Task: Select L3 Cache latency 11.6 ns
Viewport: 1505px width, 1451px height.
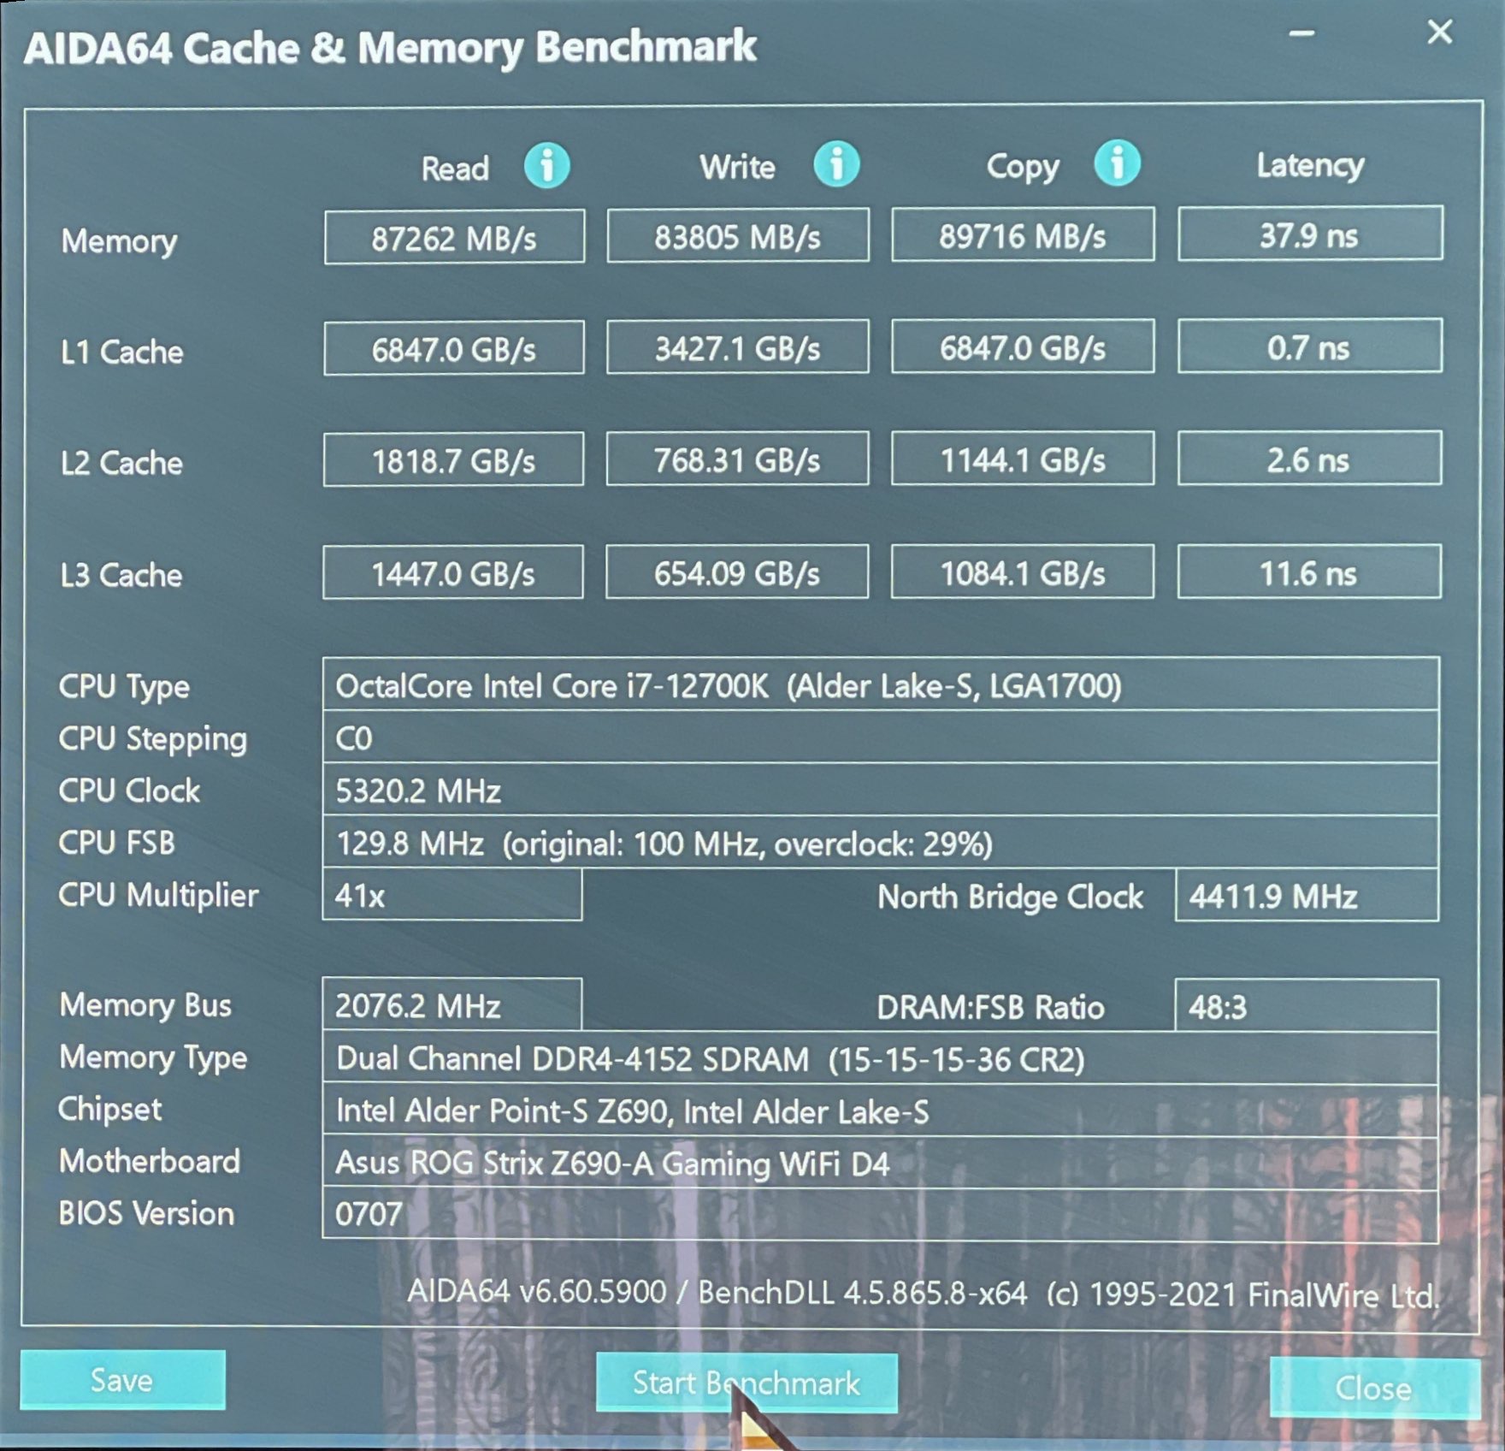Action: pos(1309,572)
